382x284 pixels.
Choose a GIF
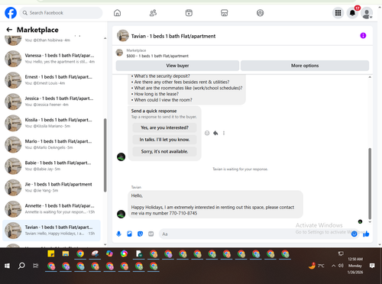[151, 234]
